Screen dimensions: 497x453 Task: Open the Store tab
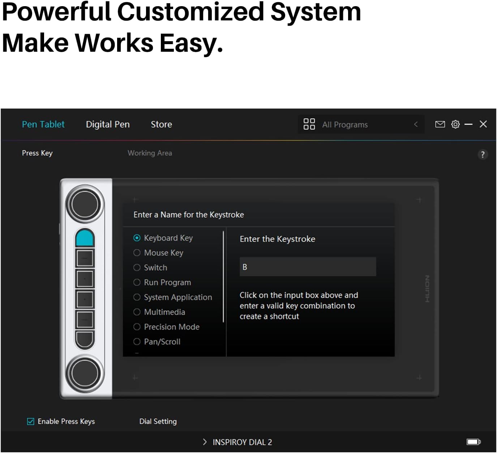point(161,124)
